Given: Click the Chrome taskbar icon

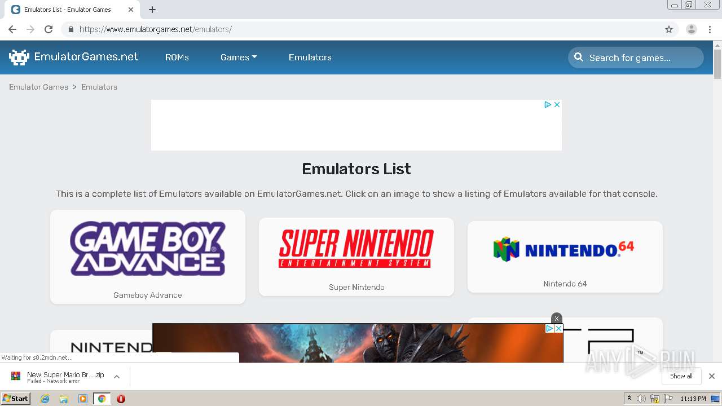Looking at the screenshot, I should [102, 399].
